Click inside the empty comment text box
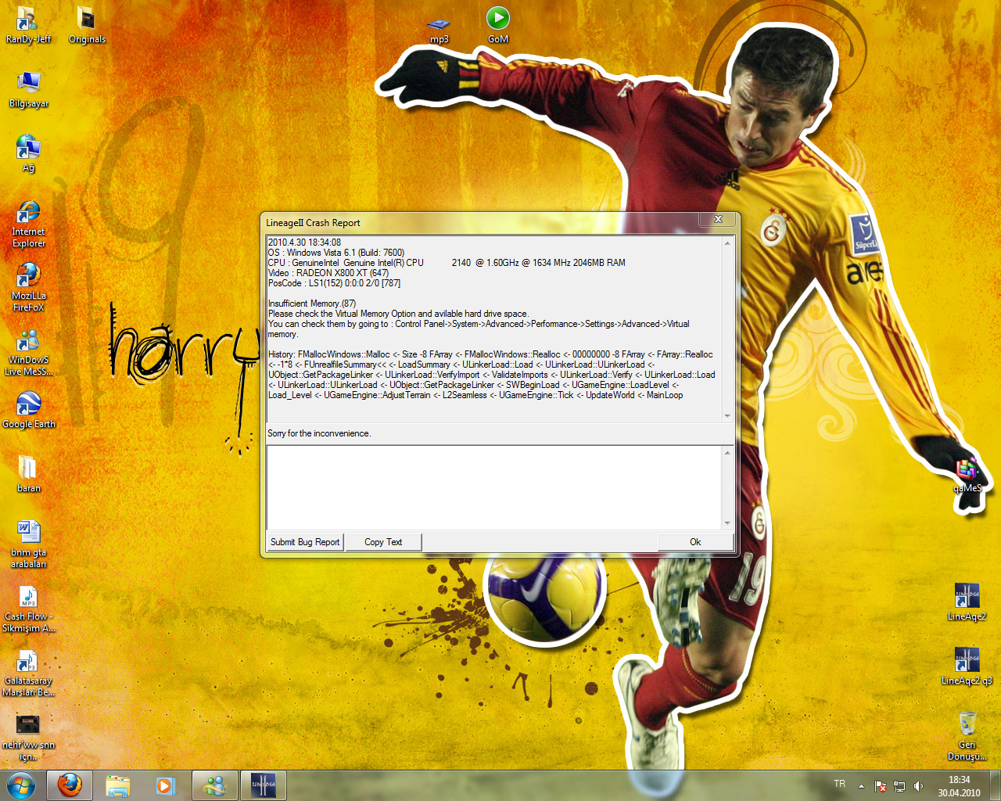This screenshot has height=801, width=1001. (x=493, y=487)
